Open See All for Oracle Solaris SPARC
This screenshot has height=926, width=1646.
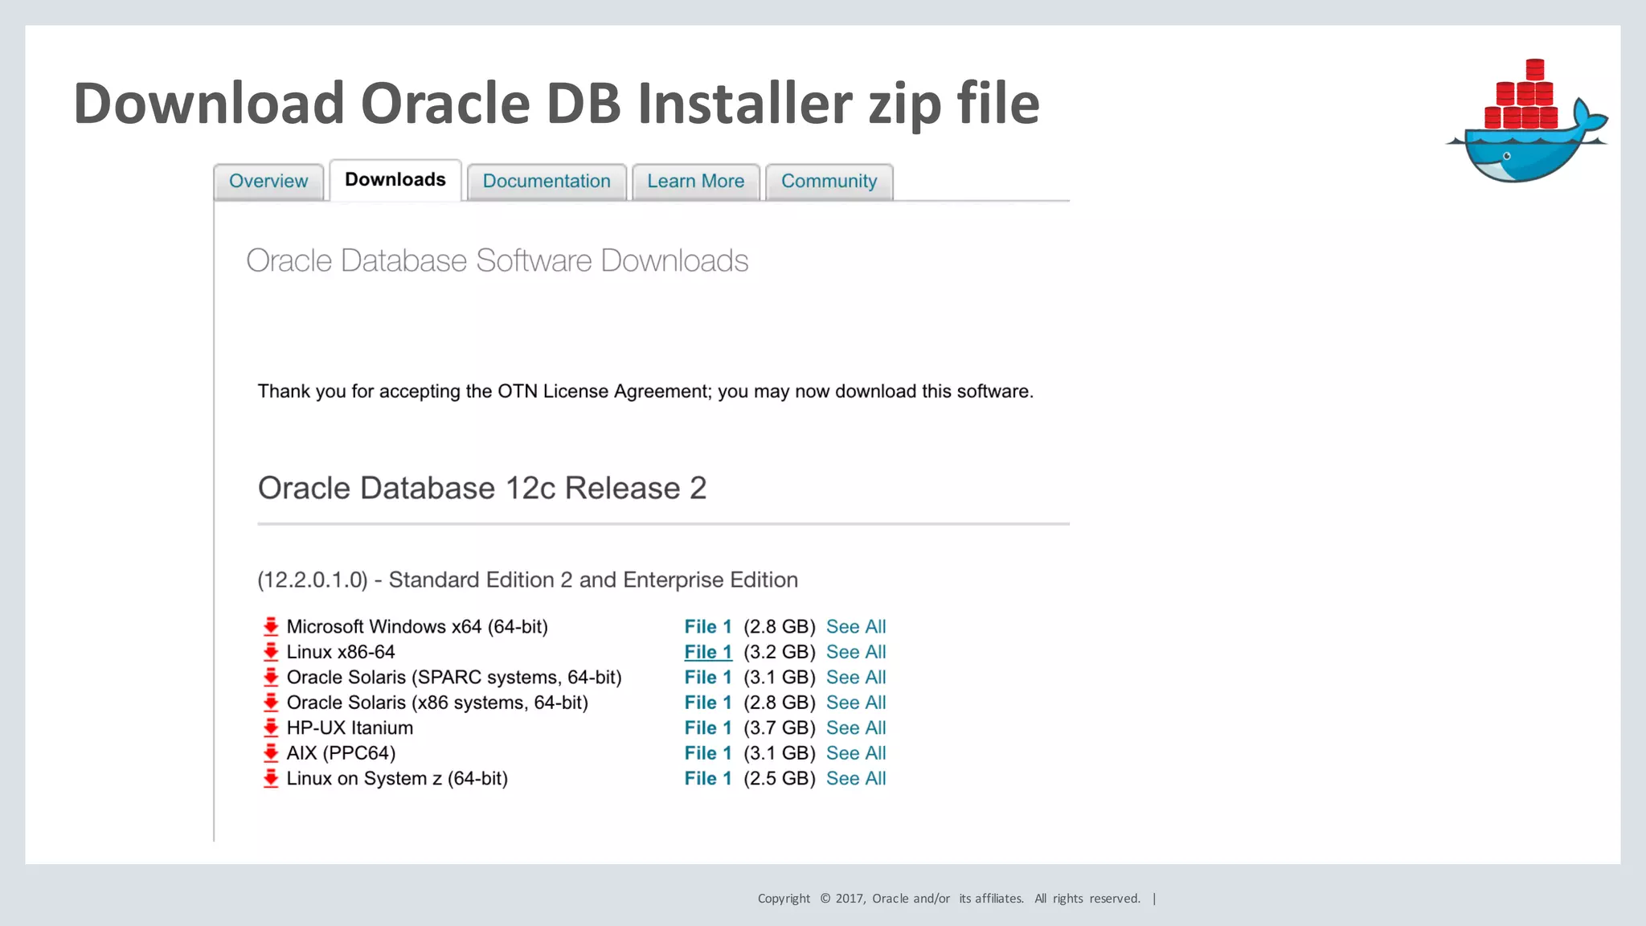point(856,678)
